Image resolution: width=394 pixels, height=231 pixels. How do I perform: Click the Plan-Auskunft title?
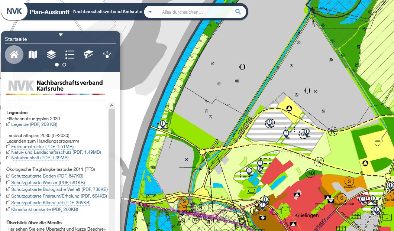(x=49, y=12)
